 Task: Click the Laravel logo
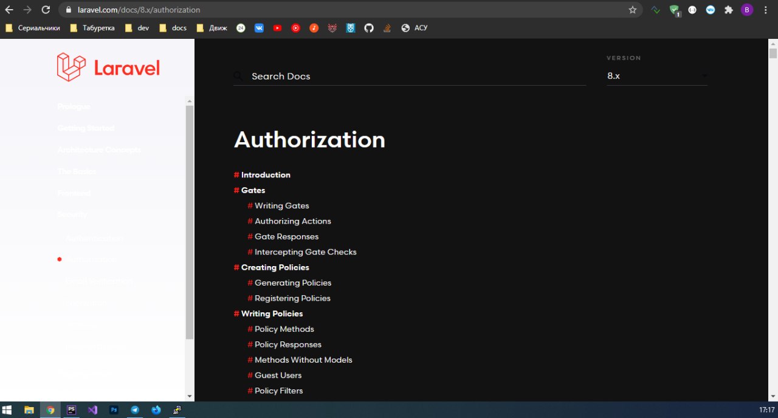pos(108,67)
